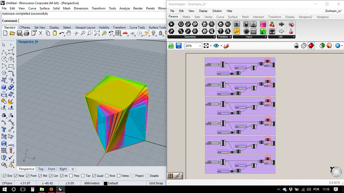Click the CPlane status bar button
Viewport: 344px width, 193px height.
[x=7, y=183]
